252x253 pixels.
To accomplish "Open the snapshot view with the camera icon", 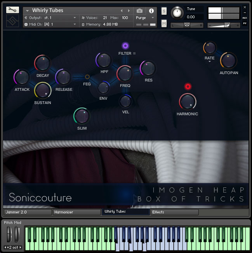I will pos(139,11).
